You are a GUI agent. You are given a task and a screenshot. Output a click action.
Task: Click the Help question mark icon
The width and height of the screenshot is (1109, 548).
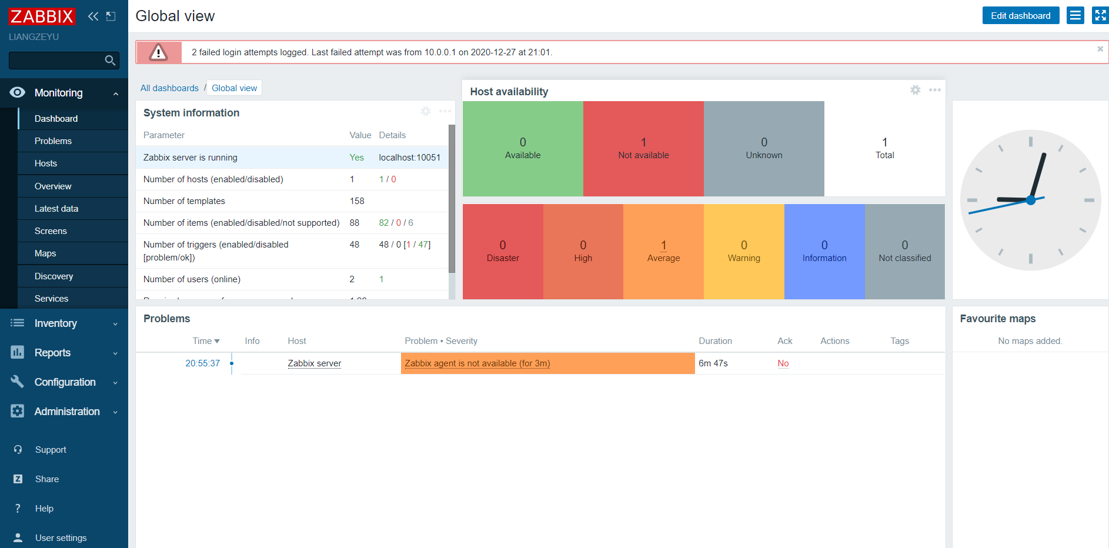click(18, 508)
